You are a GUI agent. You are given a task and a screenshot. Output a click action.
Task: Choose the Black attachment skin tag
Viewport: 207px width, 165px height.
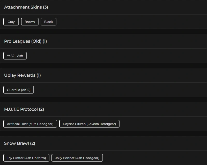[48, 22]
